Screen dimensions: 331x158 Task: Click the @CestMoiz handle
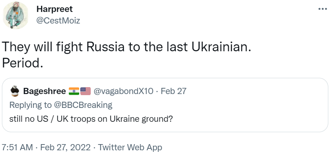[58, 20]
